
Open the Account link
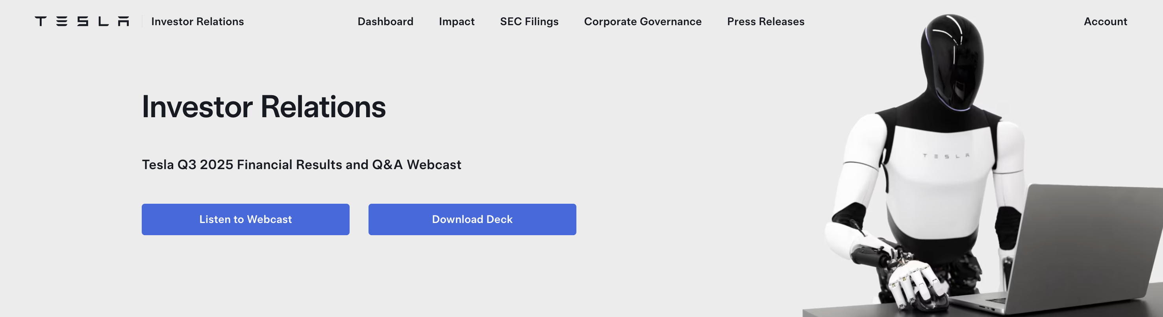[x=1105, y=21]
